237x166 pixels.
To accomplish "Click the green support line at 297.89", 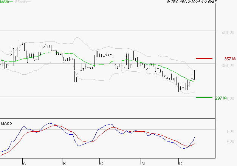I will click(204, 98).
